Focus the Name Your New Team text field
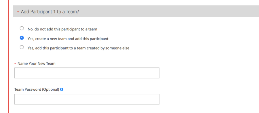Screen dimensions: 259x113 (87, 73)
